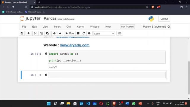The width and height of the screenshot is (190, 107).
Task: Click the Python 3 (ipykernel) kernel name
Action: click(x=154, y=27)
